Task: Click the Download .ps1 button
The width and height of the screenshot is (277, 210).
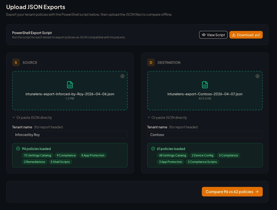Action: pos(246,35)
